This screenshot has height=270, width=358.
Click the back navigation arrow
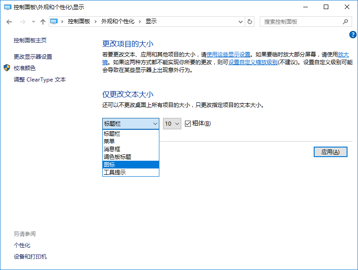9,22
